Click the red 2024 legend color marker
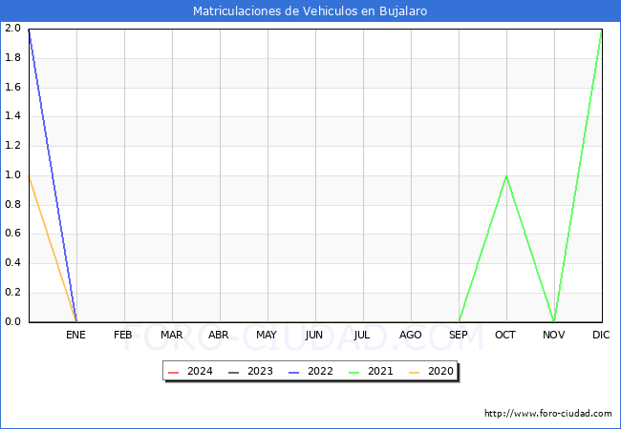621x429 pixels. (x=174, y=372)
